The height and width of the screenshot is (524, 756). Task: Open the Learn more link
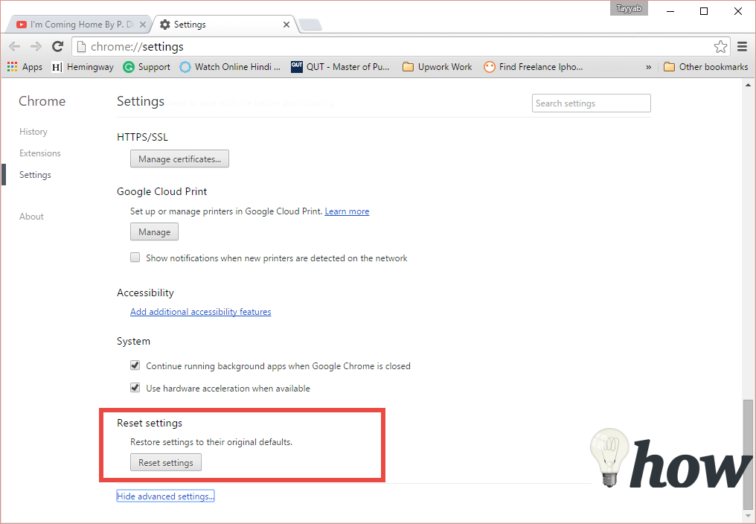click(347, 211)
